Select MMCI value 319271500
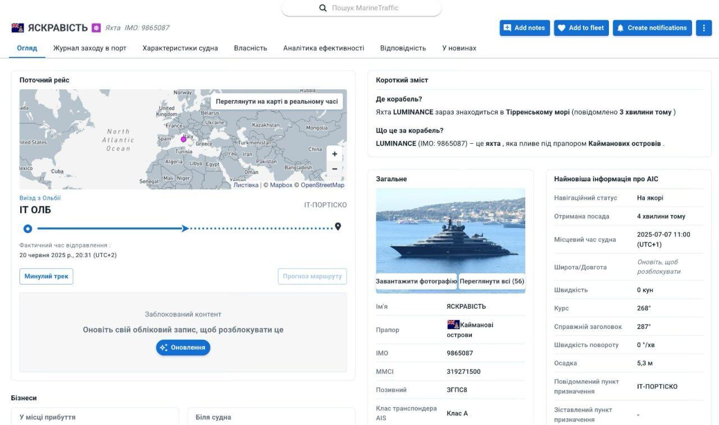 coord(463,372)
